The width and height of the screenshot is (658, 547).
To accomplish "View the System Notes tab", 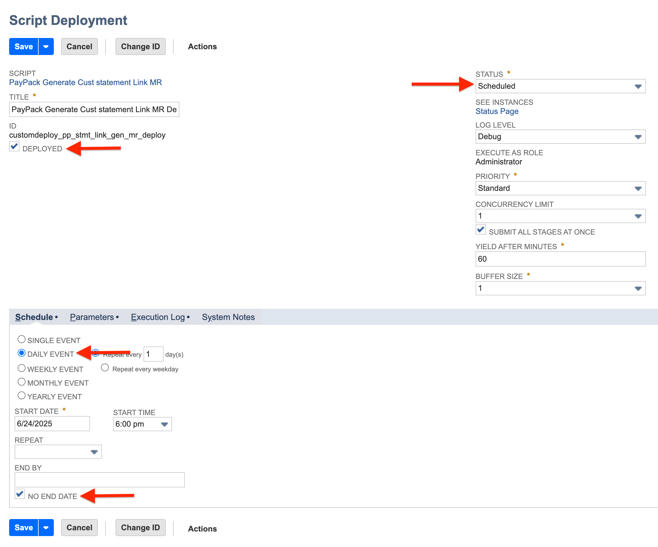I will pyautogui.click(x=228, y=317).
